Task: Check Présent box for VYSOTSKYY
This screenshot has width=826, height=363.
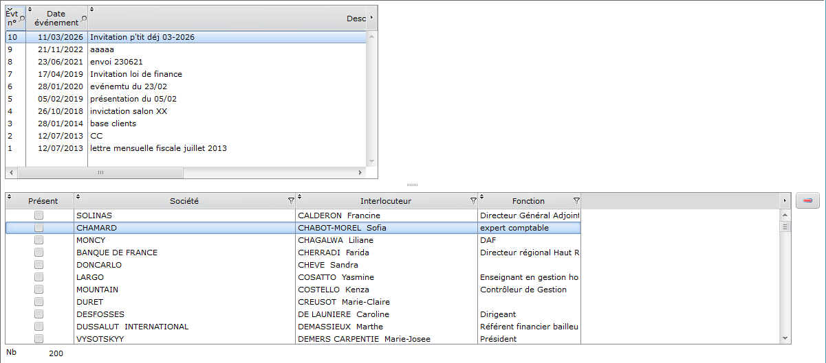Action: [x=39, y=339]
